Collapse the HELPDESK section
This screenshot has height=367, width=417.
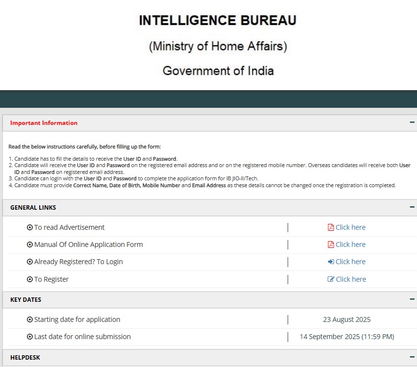point(412,357)
